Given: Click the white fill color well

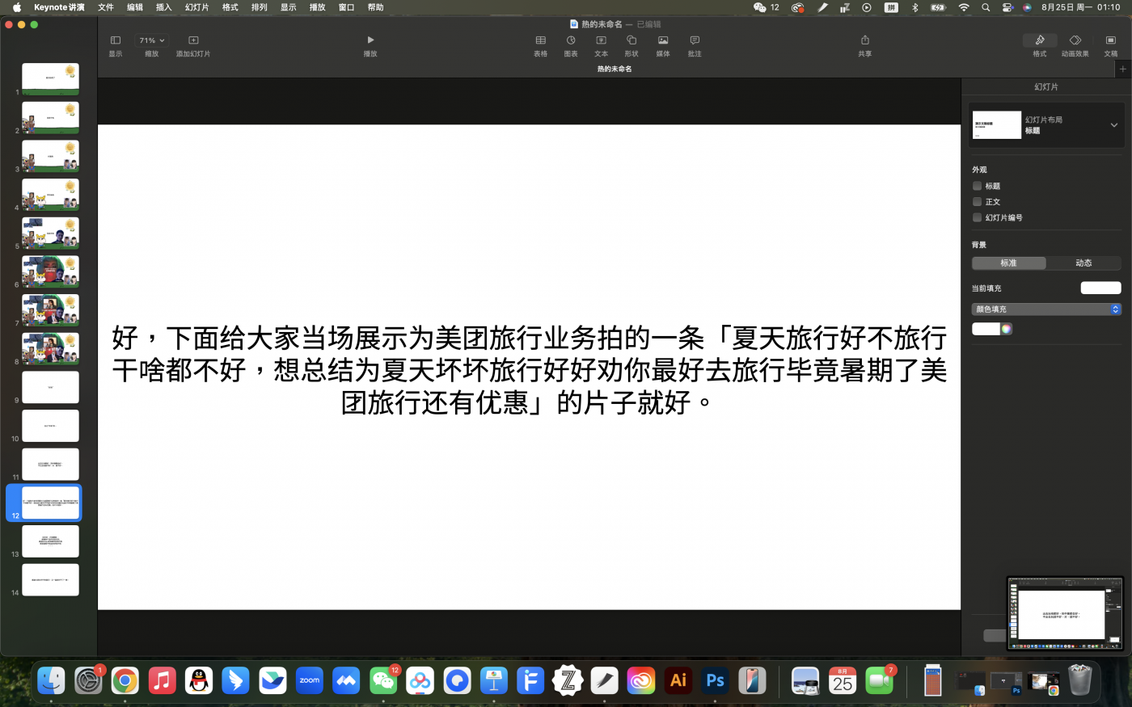Looking at the screenshot, I should [x=986, y=329].
